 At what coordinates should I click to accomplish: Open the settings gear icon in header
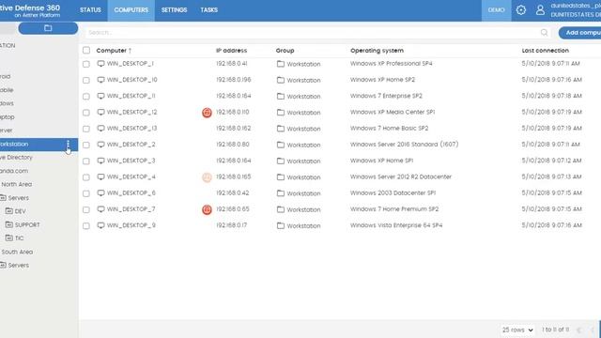pyautogui.click(x=520, y=10)
